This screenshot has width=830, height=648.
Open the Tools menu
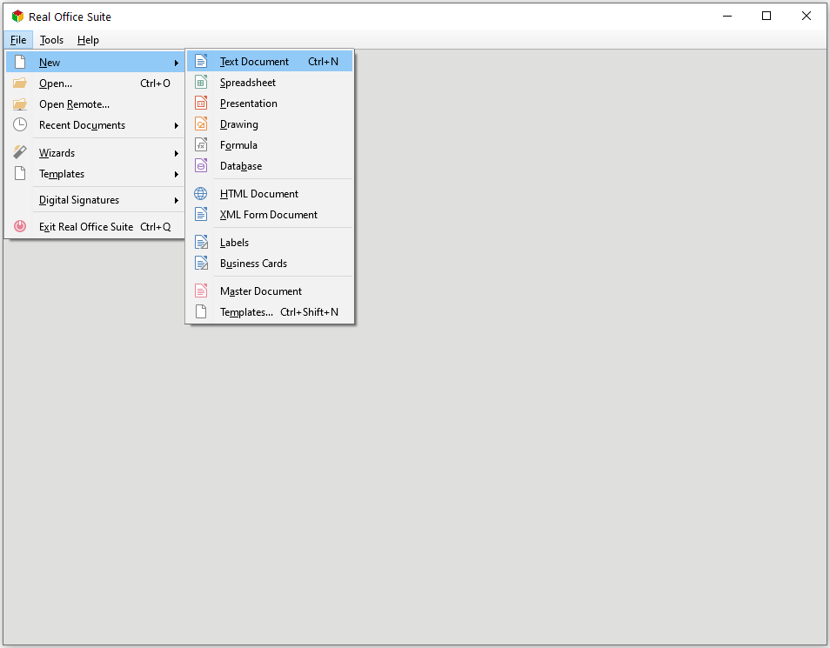(52, 40)
